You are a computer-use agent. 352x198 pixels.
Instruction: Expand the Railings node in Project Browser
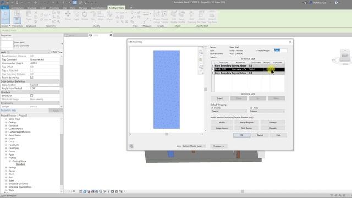pos(6,167)
